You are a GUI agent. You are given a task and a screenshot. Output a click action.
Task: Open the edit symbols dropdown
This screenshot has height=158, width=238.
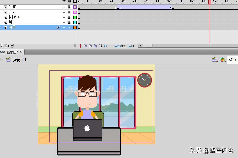point(223,60)
